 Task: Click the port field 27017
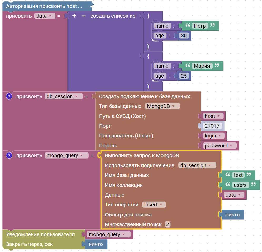212,126
